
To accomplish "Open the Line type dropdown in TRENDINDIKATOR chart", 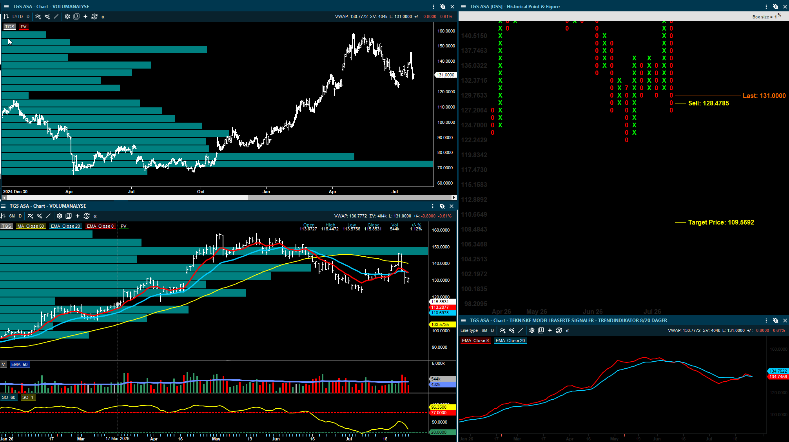I will (469, 330).
